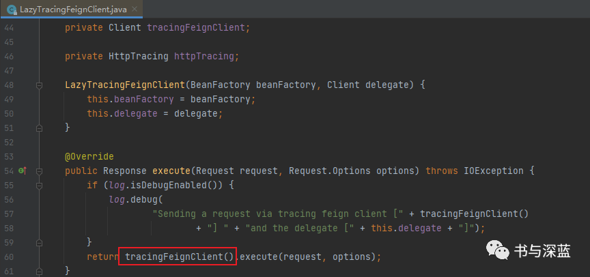
Task: Click line number 57 in the gutter
Action: pos(8,214)
